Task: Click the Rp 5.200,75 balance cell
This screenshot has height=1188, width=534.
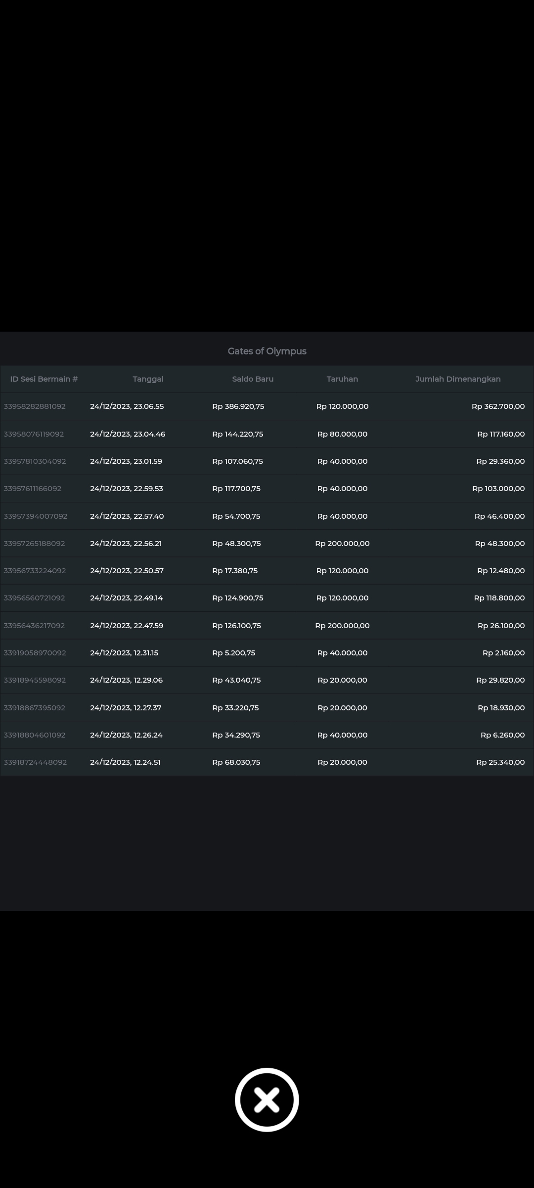Action: coord(234,653)
